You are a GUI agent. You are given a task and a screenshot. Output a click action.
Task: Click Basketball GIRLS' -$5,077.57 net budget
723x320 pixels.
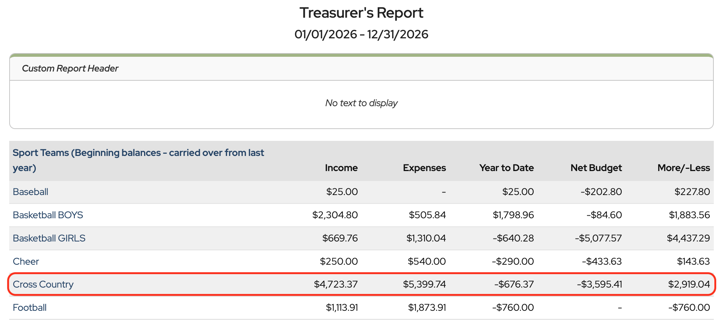tap(598, 238)
